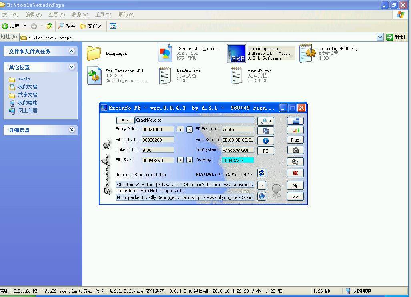This screenshot has width=411, height=297.
Task: Click the red X exit button in Exeinfo PE
Action: pyautogui.click(x=295, y=173)
